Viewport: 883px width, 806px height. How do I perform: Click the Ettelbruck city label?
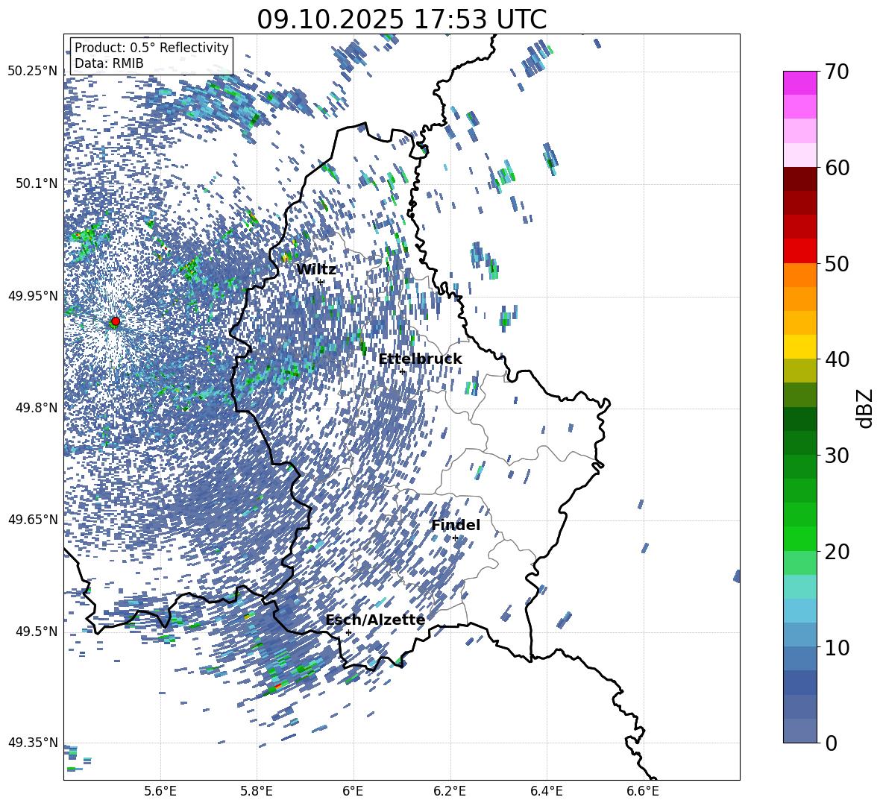420,359
